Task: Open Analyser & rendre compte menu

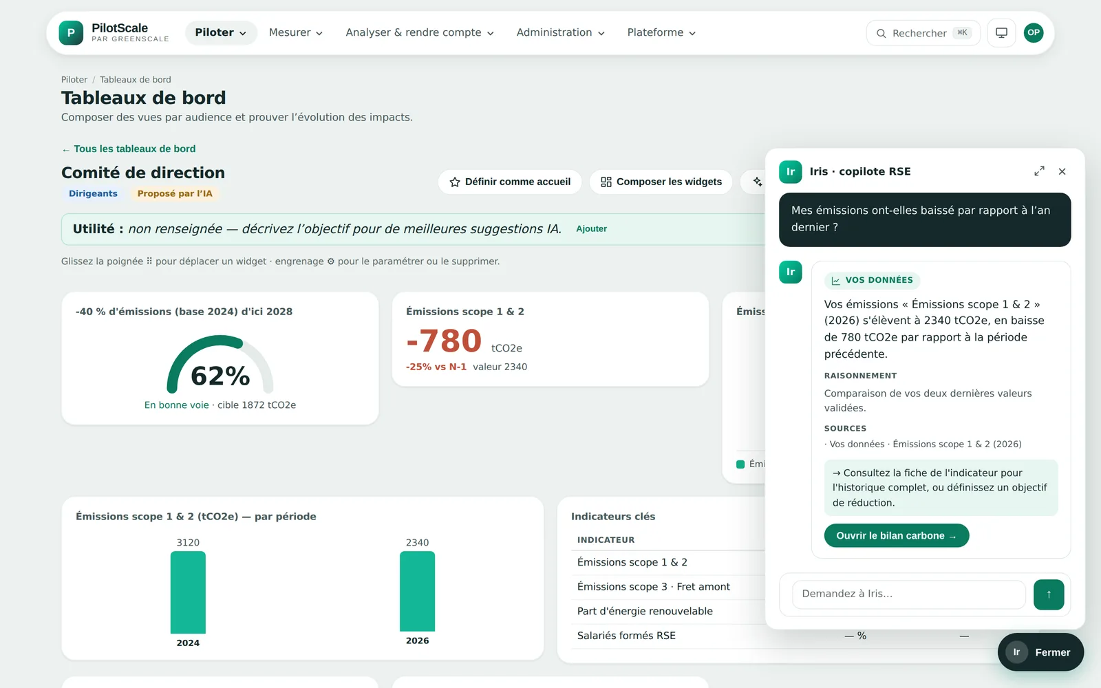Action: 420,32
